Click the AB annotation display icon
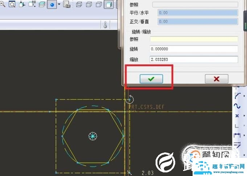 pos(32,4)
